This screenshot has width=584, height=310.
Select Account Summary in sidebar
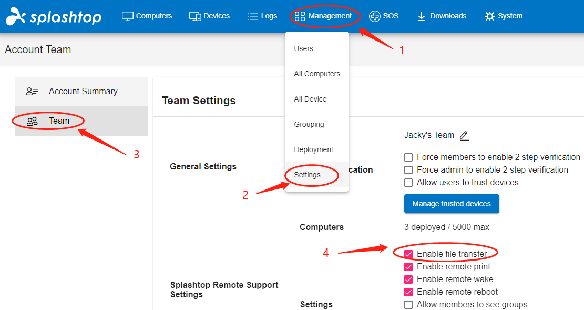[81, 92]
